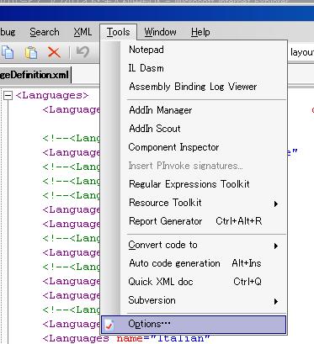Select Resource Toolkit menu item
This screenshot has width=314, height=344.
tap(194, 203)
